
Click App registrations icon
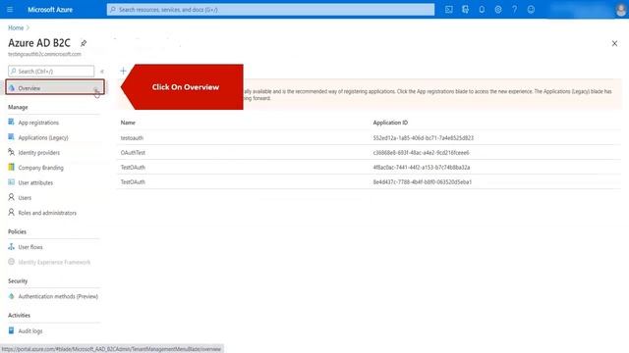click(11, 122)
